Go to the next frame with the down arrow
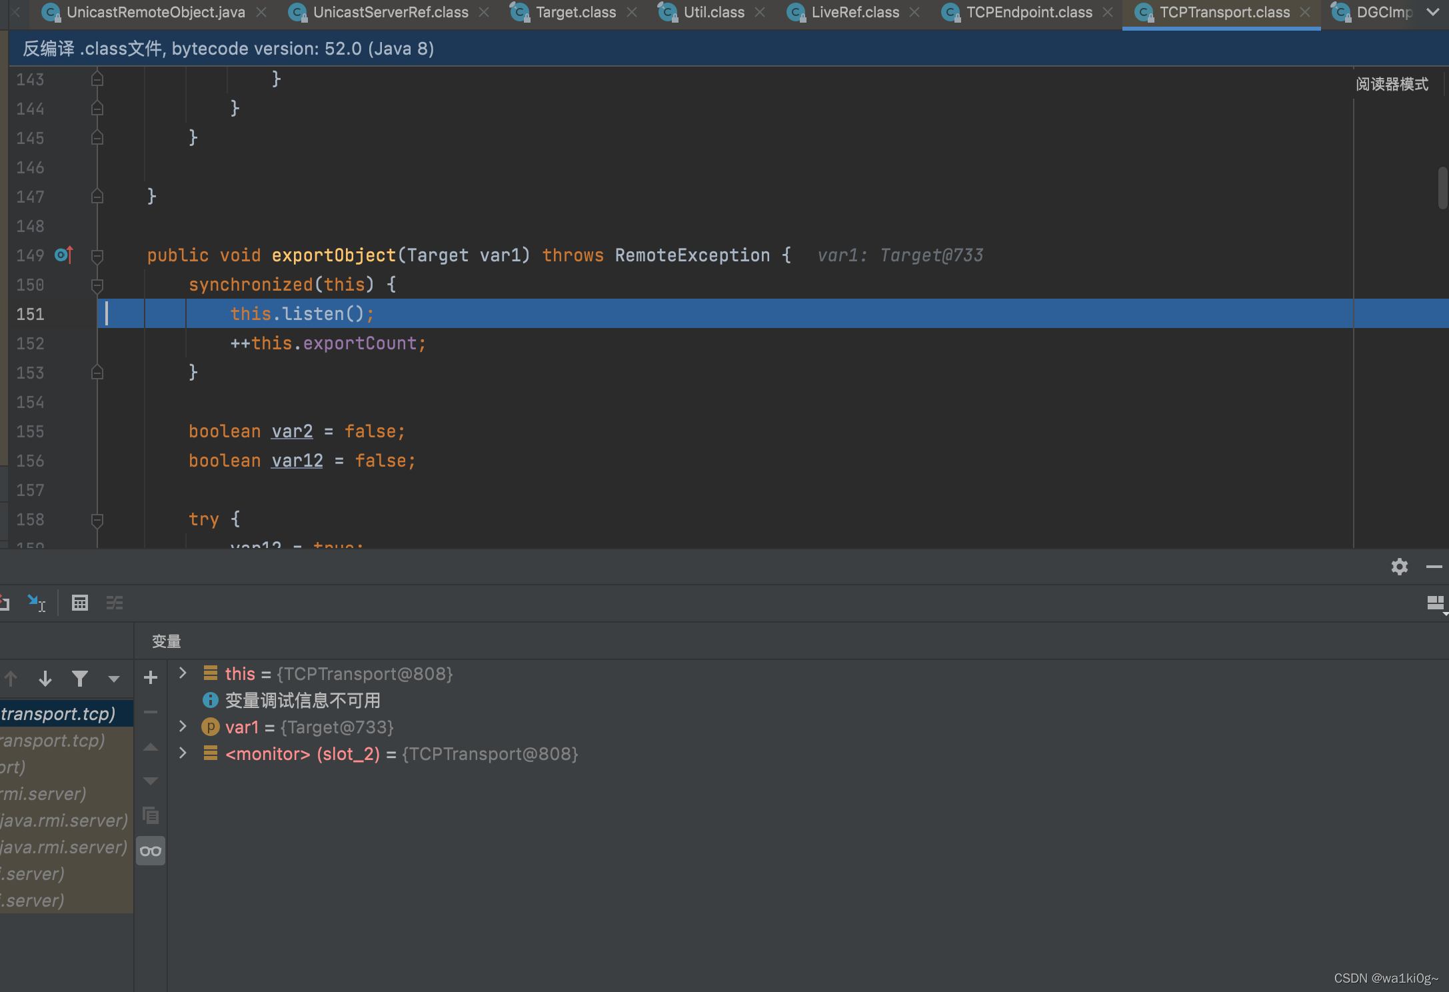 coord(45,679)
